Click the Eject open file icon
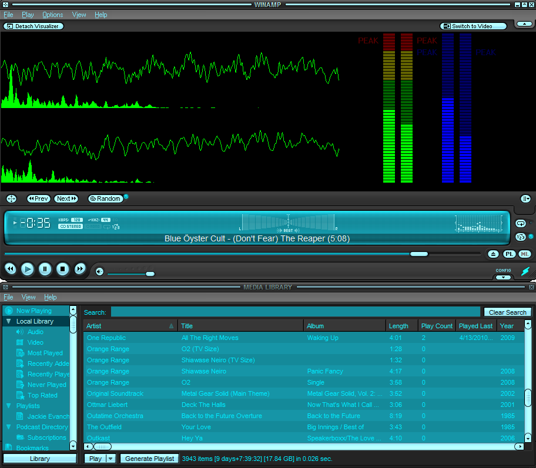The image size is (536, 468). 493,254
